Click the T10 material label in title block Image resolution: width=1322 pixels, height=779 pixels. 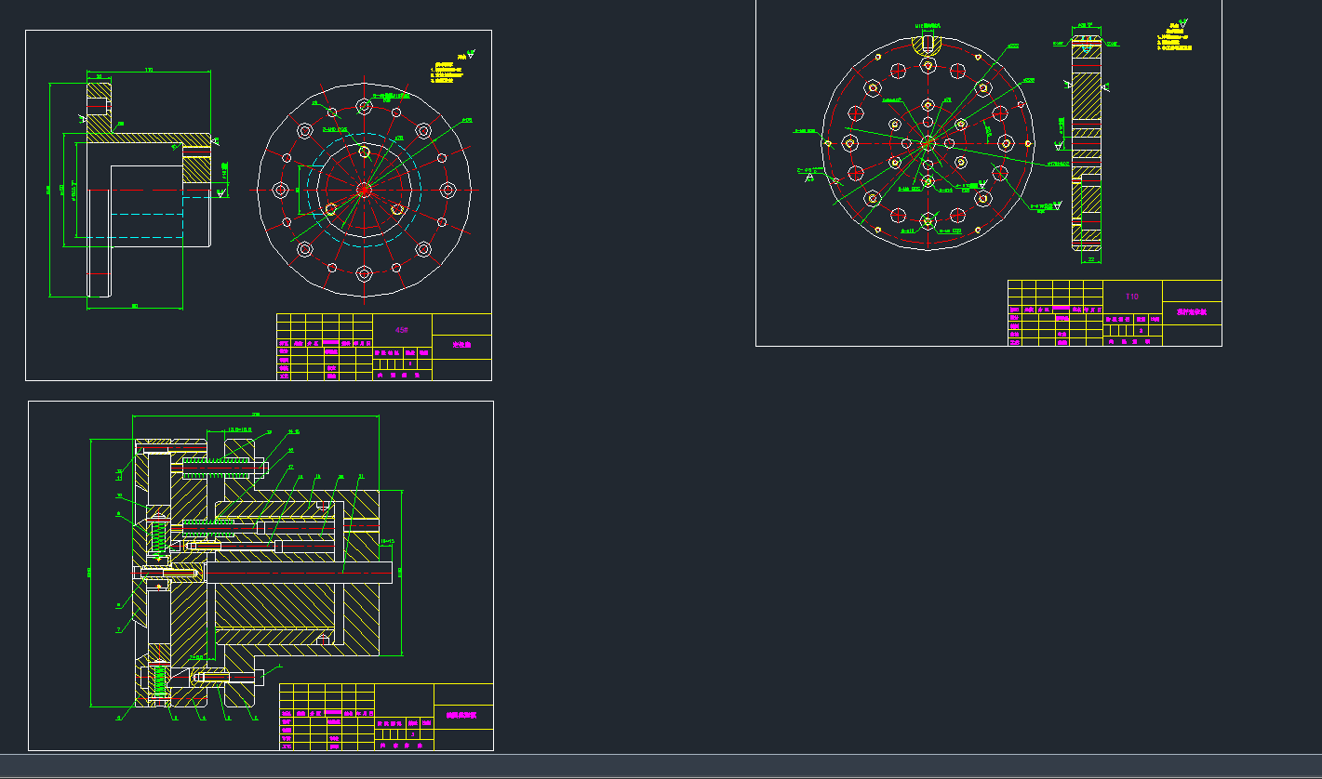1131,297
